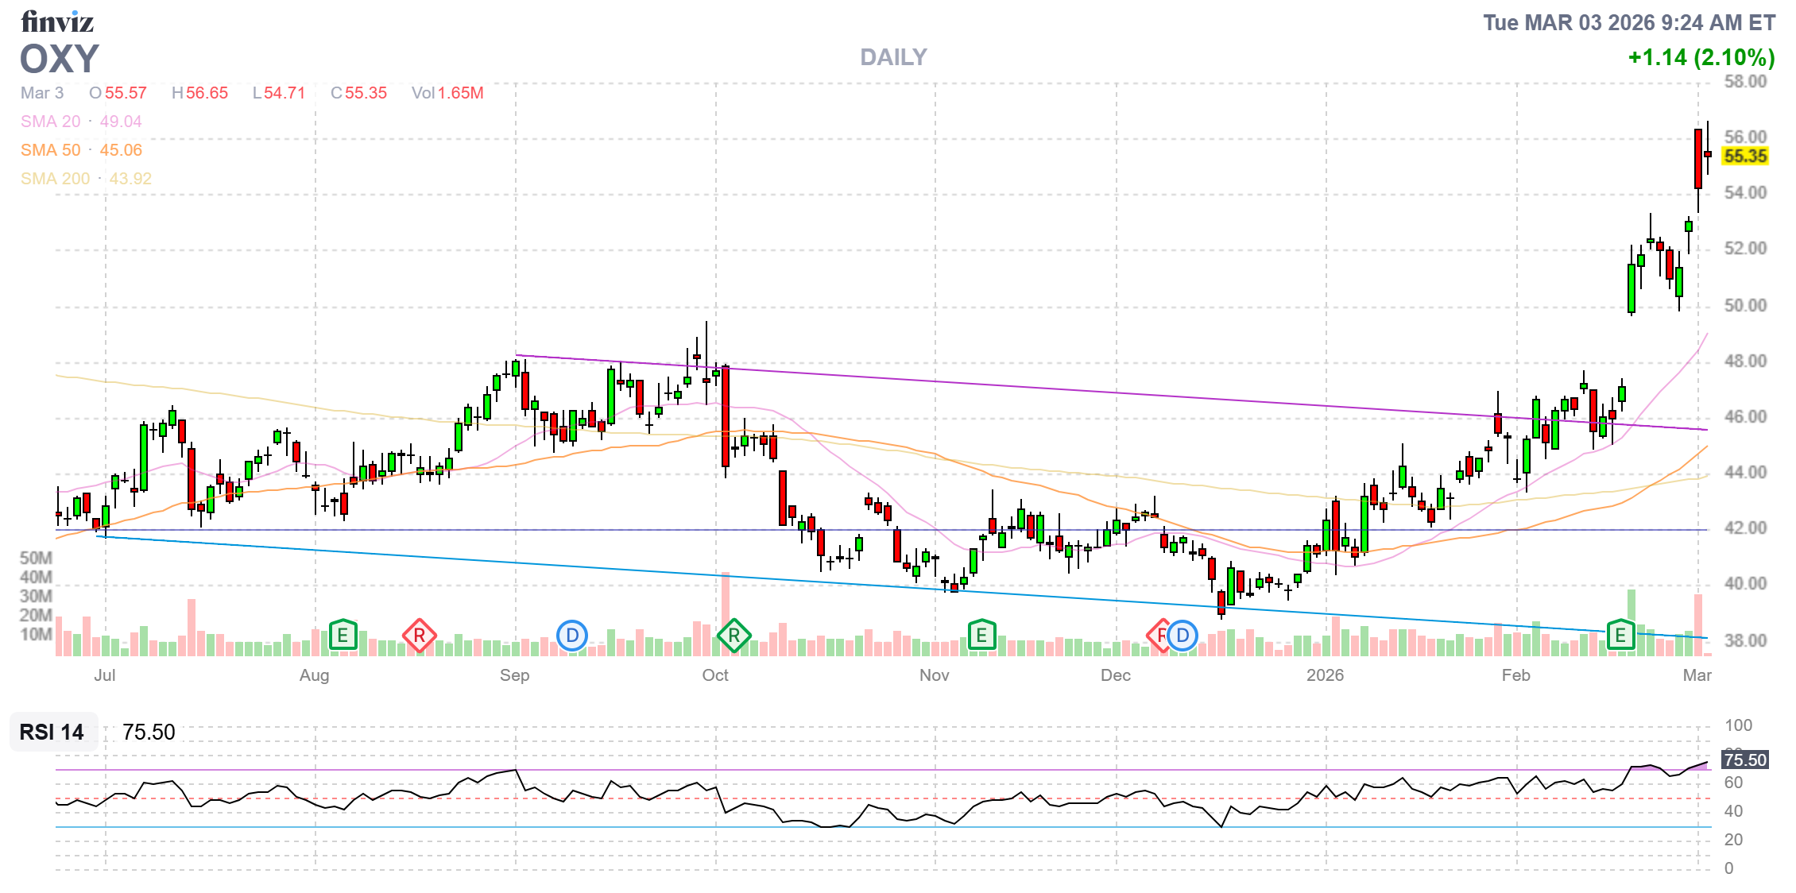
Task: Click the OXY ticker symbol
Action: (x=60, y=60)
